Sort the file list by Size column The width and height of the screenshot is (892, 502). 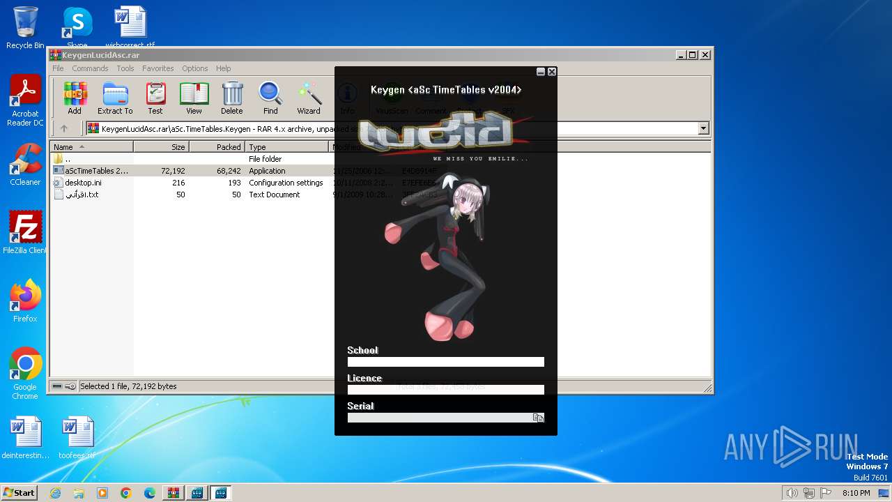pyautogui.click(x=161, y=147)
